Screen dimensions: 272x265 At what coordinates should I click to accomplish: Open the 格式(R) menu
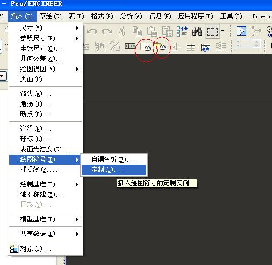[102, 16]
